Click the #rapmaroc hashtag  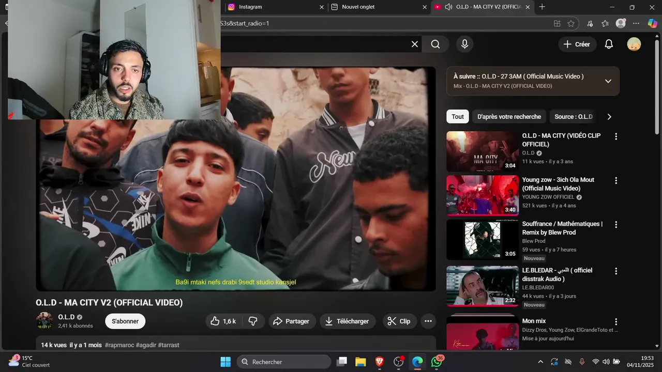click(119, 345)
